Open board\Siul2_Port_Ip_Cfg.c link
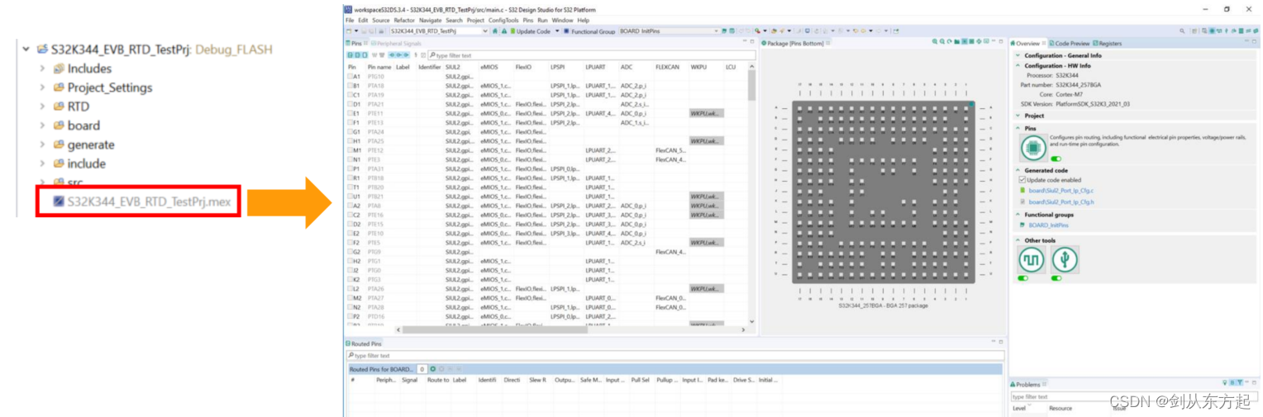 coord(1060,191)
